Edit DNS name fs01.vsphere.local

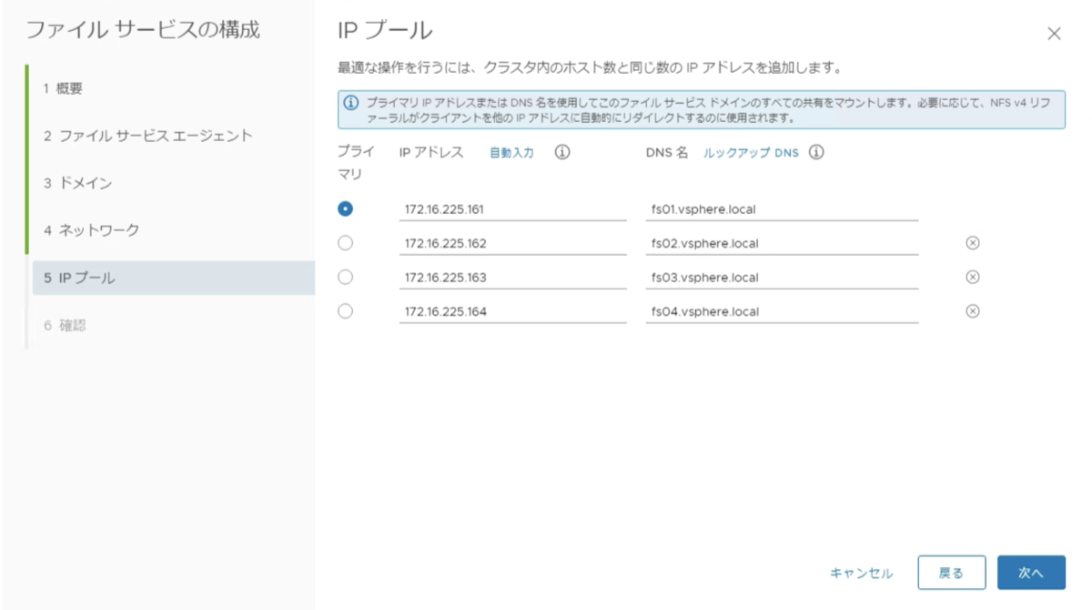[782, 209]
